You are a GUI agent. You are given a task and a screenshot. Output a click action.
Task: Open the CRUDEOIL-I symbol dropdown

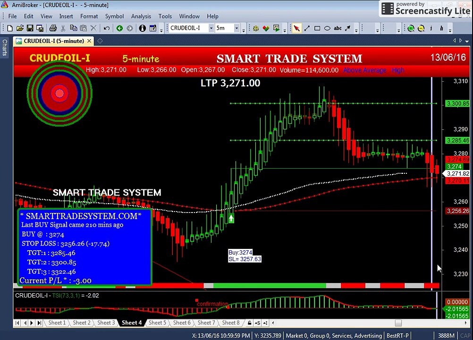(x=211, y=28)
